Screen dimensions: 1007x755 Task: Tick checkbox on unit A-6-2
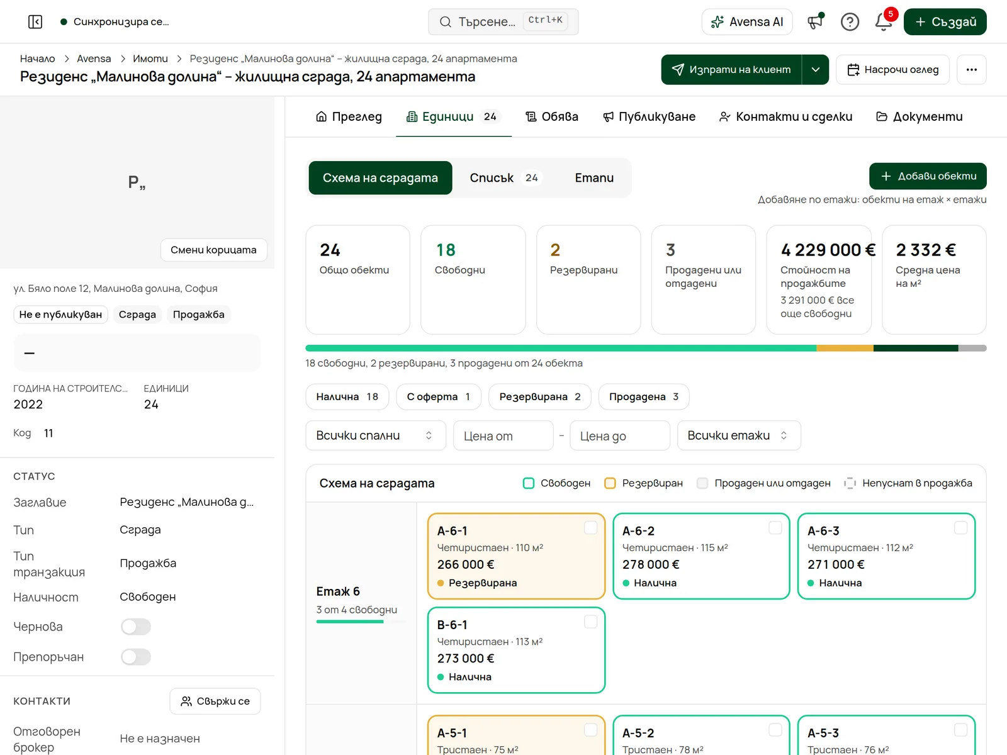(x=775, y=528)
